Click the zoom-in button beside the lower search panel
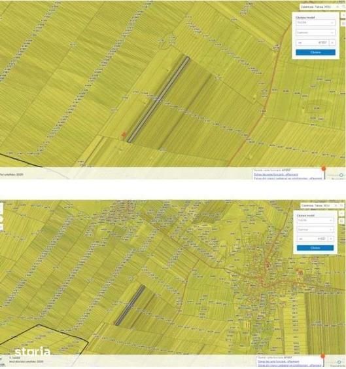The image size is (346, 369). 342,214
